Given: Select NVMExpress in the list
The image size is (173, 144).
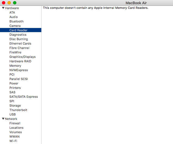Looking at the screenshot, I should tap(19, 70).
